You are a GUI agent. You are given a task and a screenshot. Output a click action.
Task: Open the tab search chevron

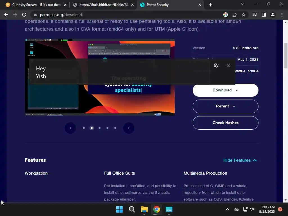click(x=243, y=4)
